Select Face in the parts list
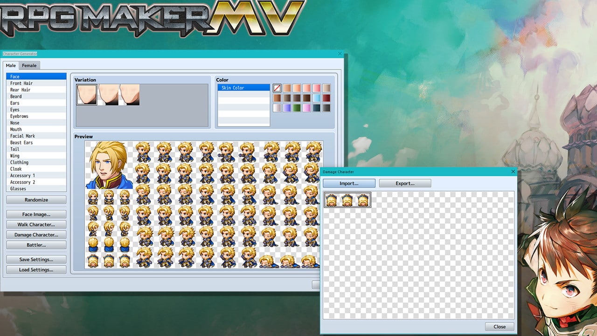This screenshot has width=597, height=336. point(36,77)
